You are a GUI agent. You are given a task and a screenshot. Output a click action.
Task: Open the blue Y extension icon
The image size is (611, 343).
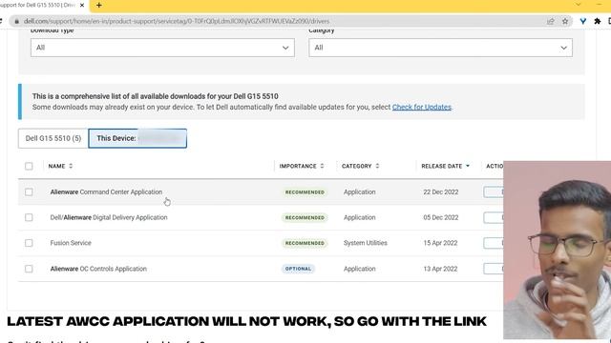coord(583,21)
